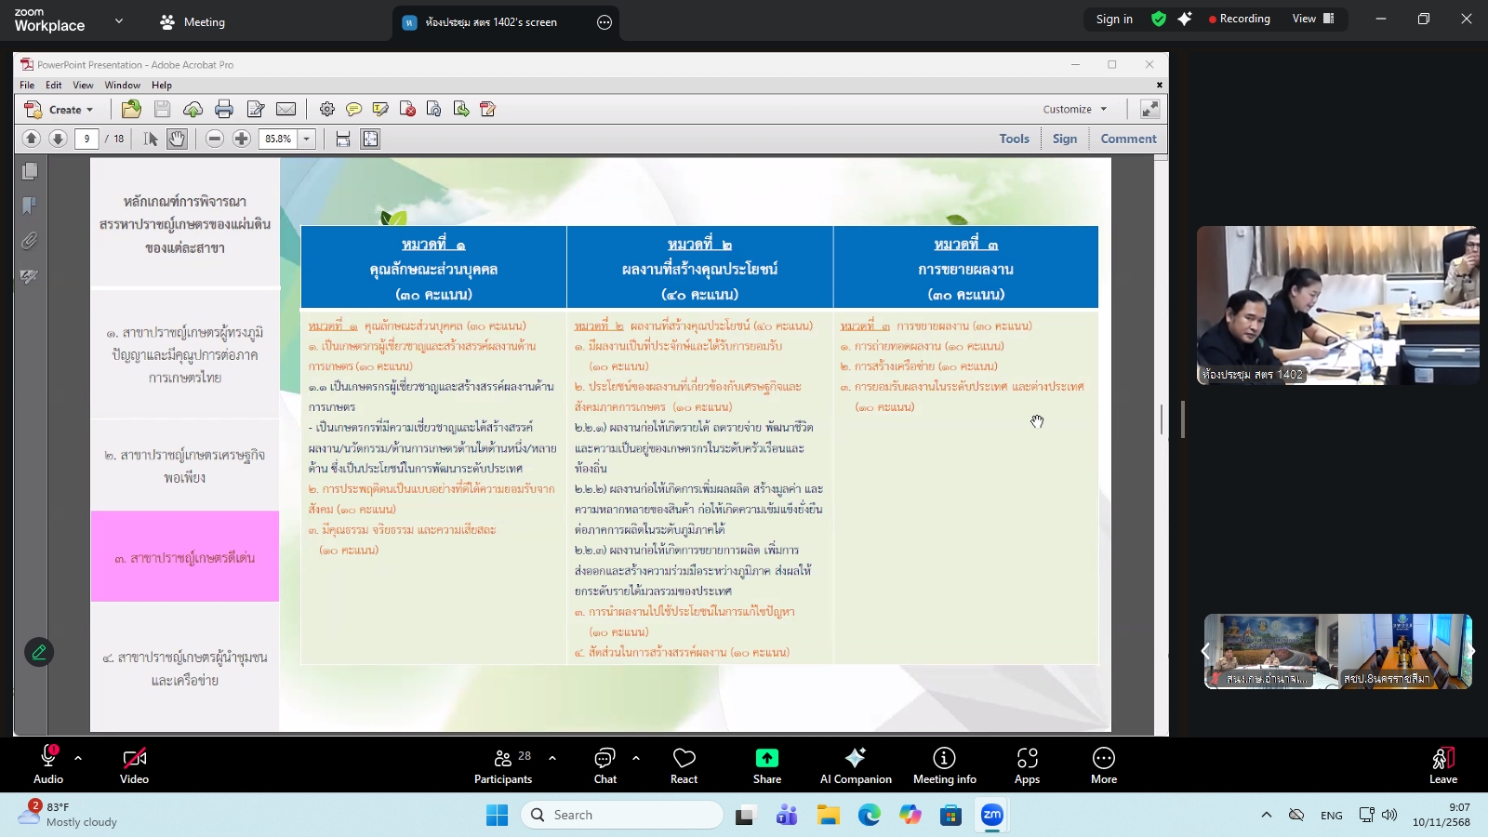This screenshot has width=1488, height=837.
Task: Switch to the text Selection tool
Action: pyautogui.click(x=149, y=139)
